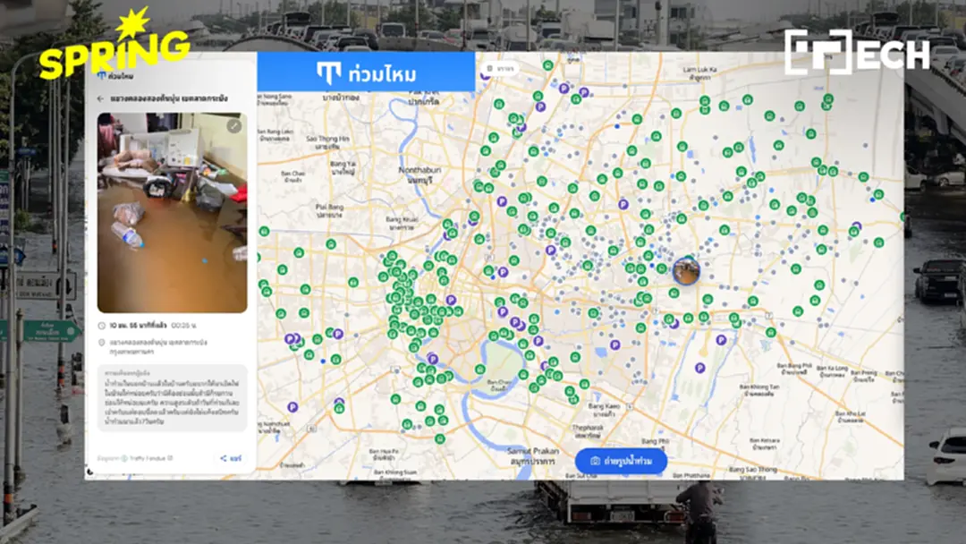The height and width of the screenshot is (544, 966).
Task: Click the report date '10 ต.ค. 65' text
Action: point(139,326)
